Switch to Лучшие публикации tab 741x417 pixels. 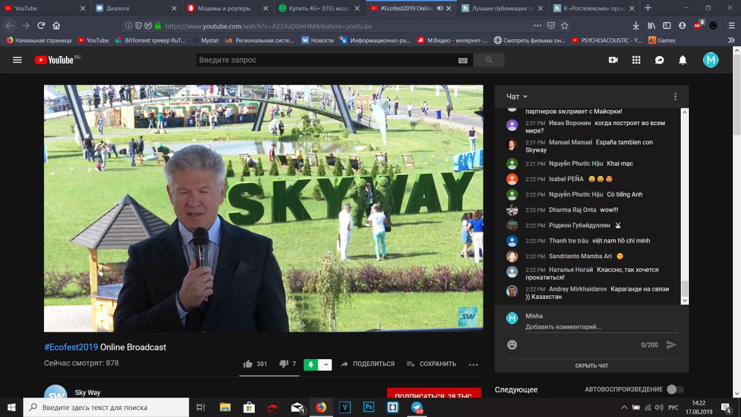[502, 8]
